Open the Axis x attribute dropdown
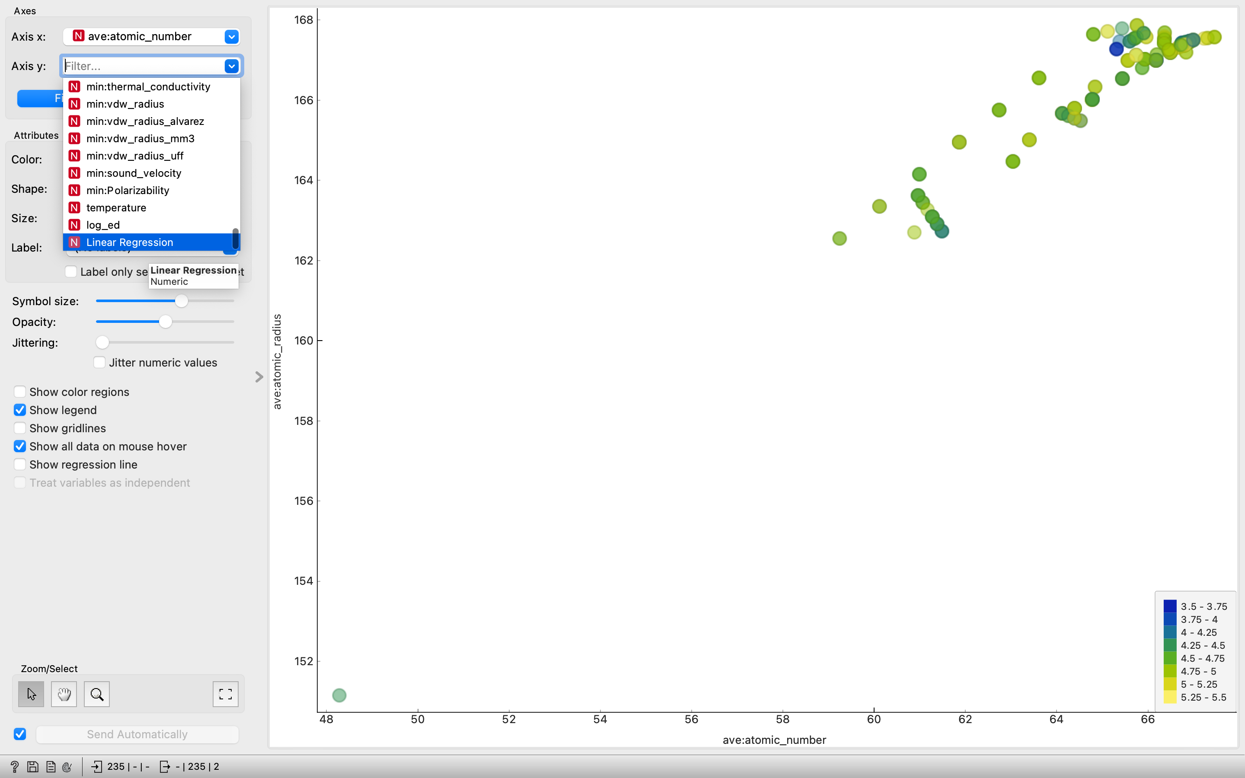The image size is (1245, 778). click(x=231, y=37)
